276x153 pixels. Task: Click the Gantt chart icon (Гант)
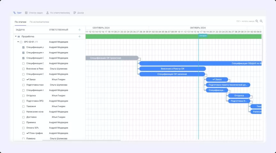pos(14,13)
